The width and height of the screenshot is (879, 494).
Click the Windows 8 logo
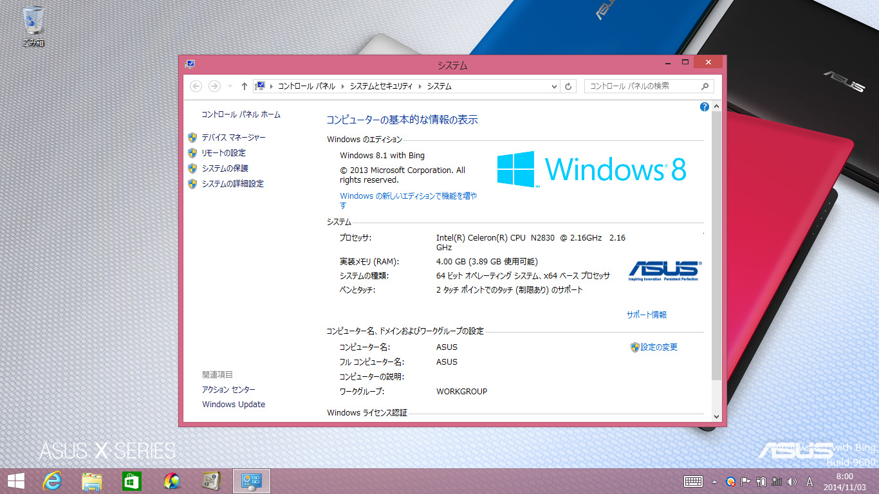(x=592, y=169)
